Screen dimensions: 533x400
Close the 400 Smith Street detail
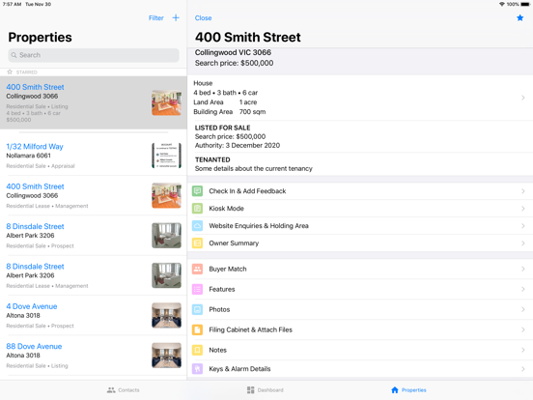[x=204, y=18]
